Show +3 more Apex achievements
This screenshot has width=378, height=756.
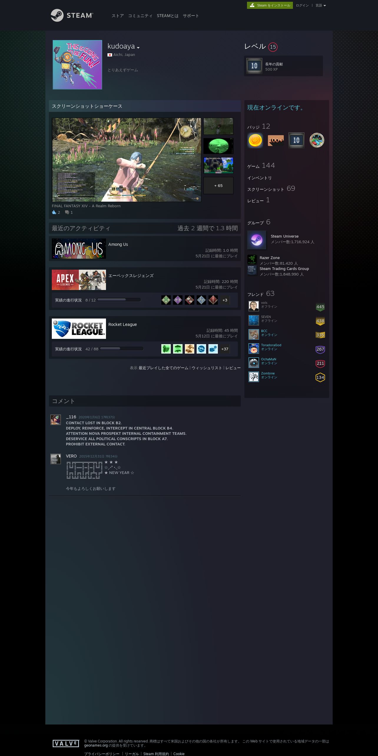[225, 300]
